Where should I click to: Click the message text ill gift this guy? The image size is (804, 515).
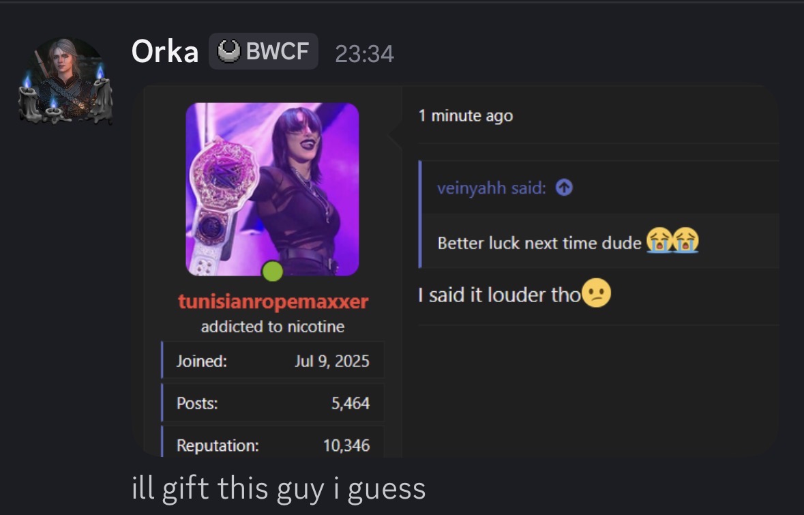coord(278,488)
